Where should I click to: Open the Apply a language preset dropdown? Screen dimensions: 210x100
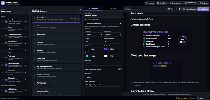pyautogui.click(x=103, y=23)
